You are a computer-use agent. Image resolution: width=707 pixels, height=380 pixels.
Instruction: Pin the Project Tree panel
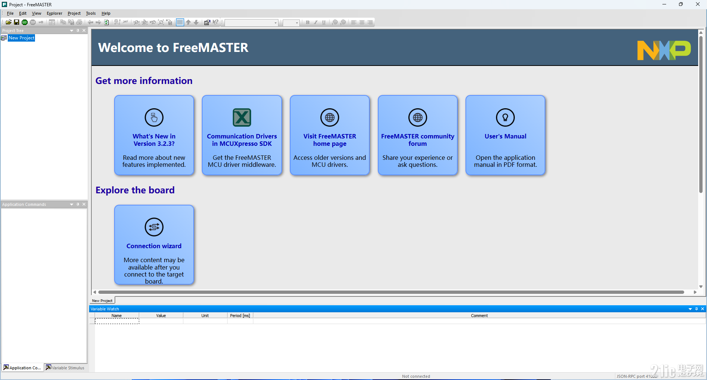click(78, 31)
